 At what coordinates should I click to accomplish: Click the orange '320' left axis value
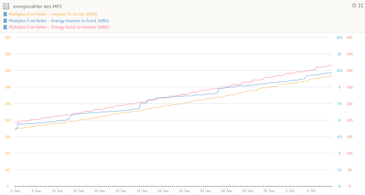pos(8,54)
